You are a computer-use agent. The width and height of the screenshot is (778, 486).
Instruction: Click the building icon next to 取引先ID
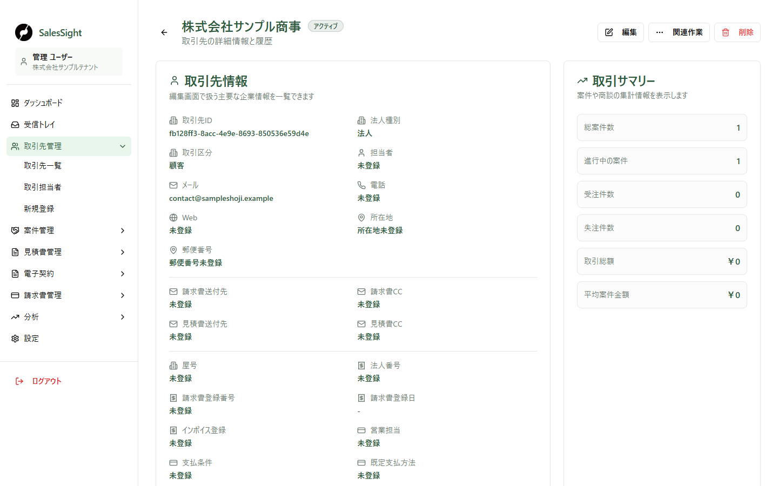173,120
